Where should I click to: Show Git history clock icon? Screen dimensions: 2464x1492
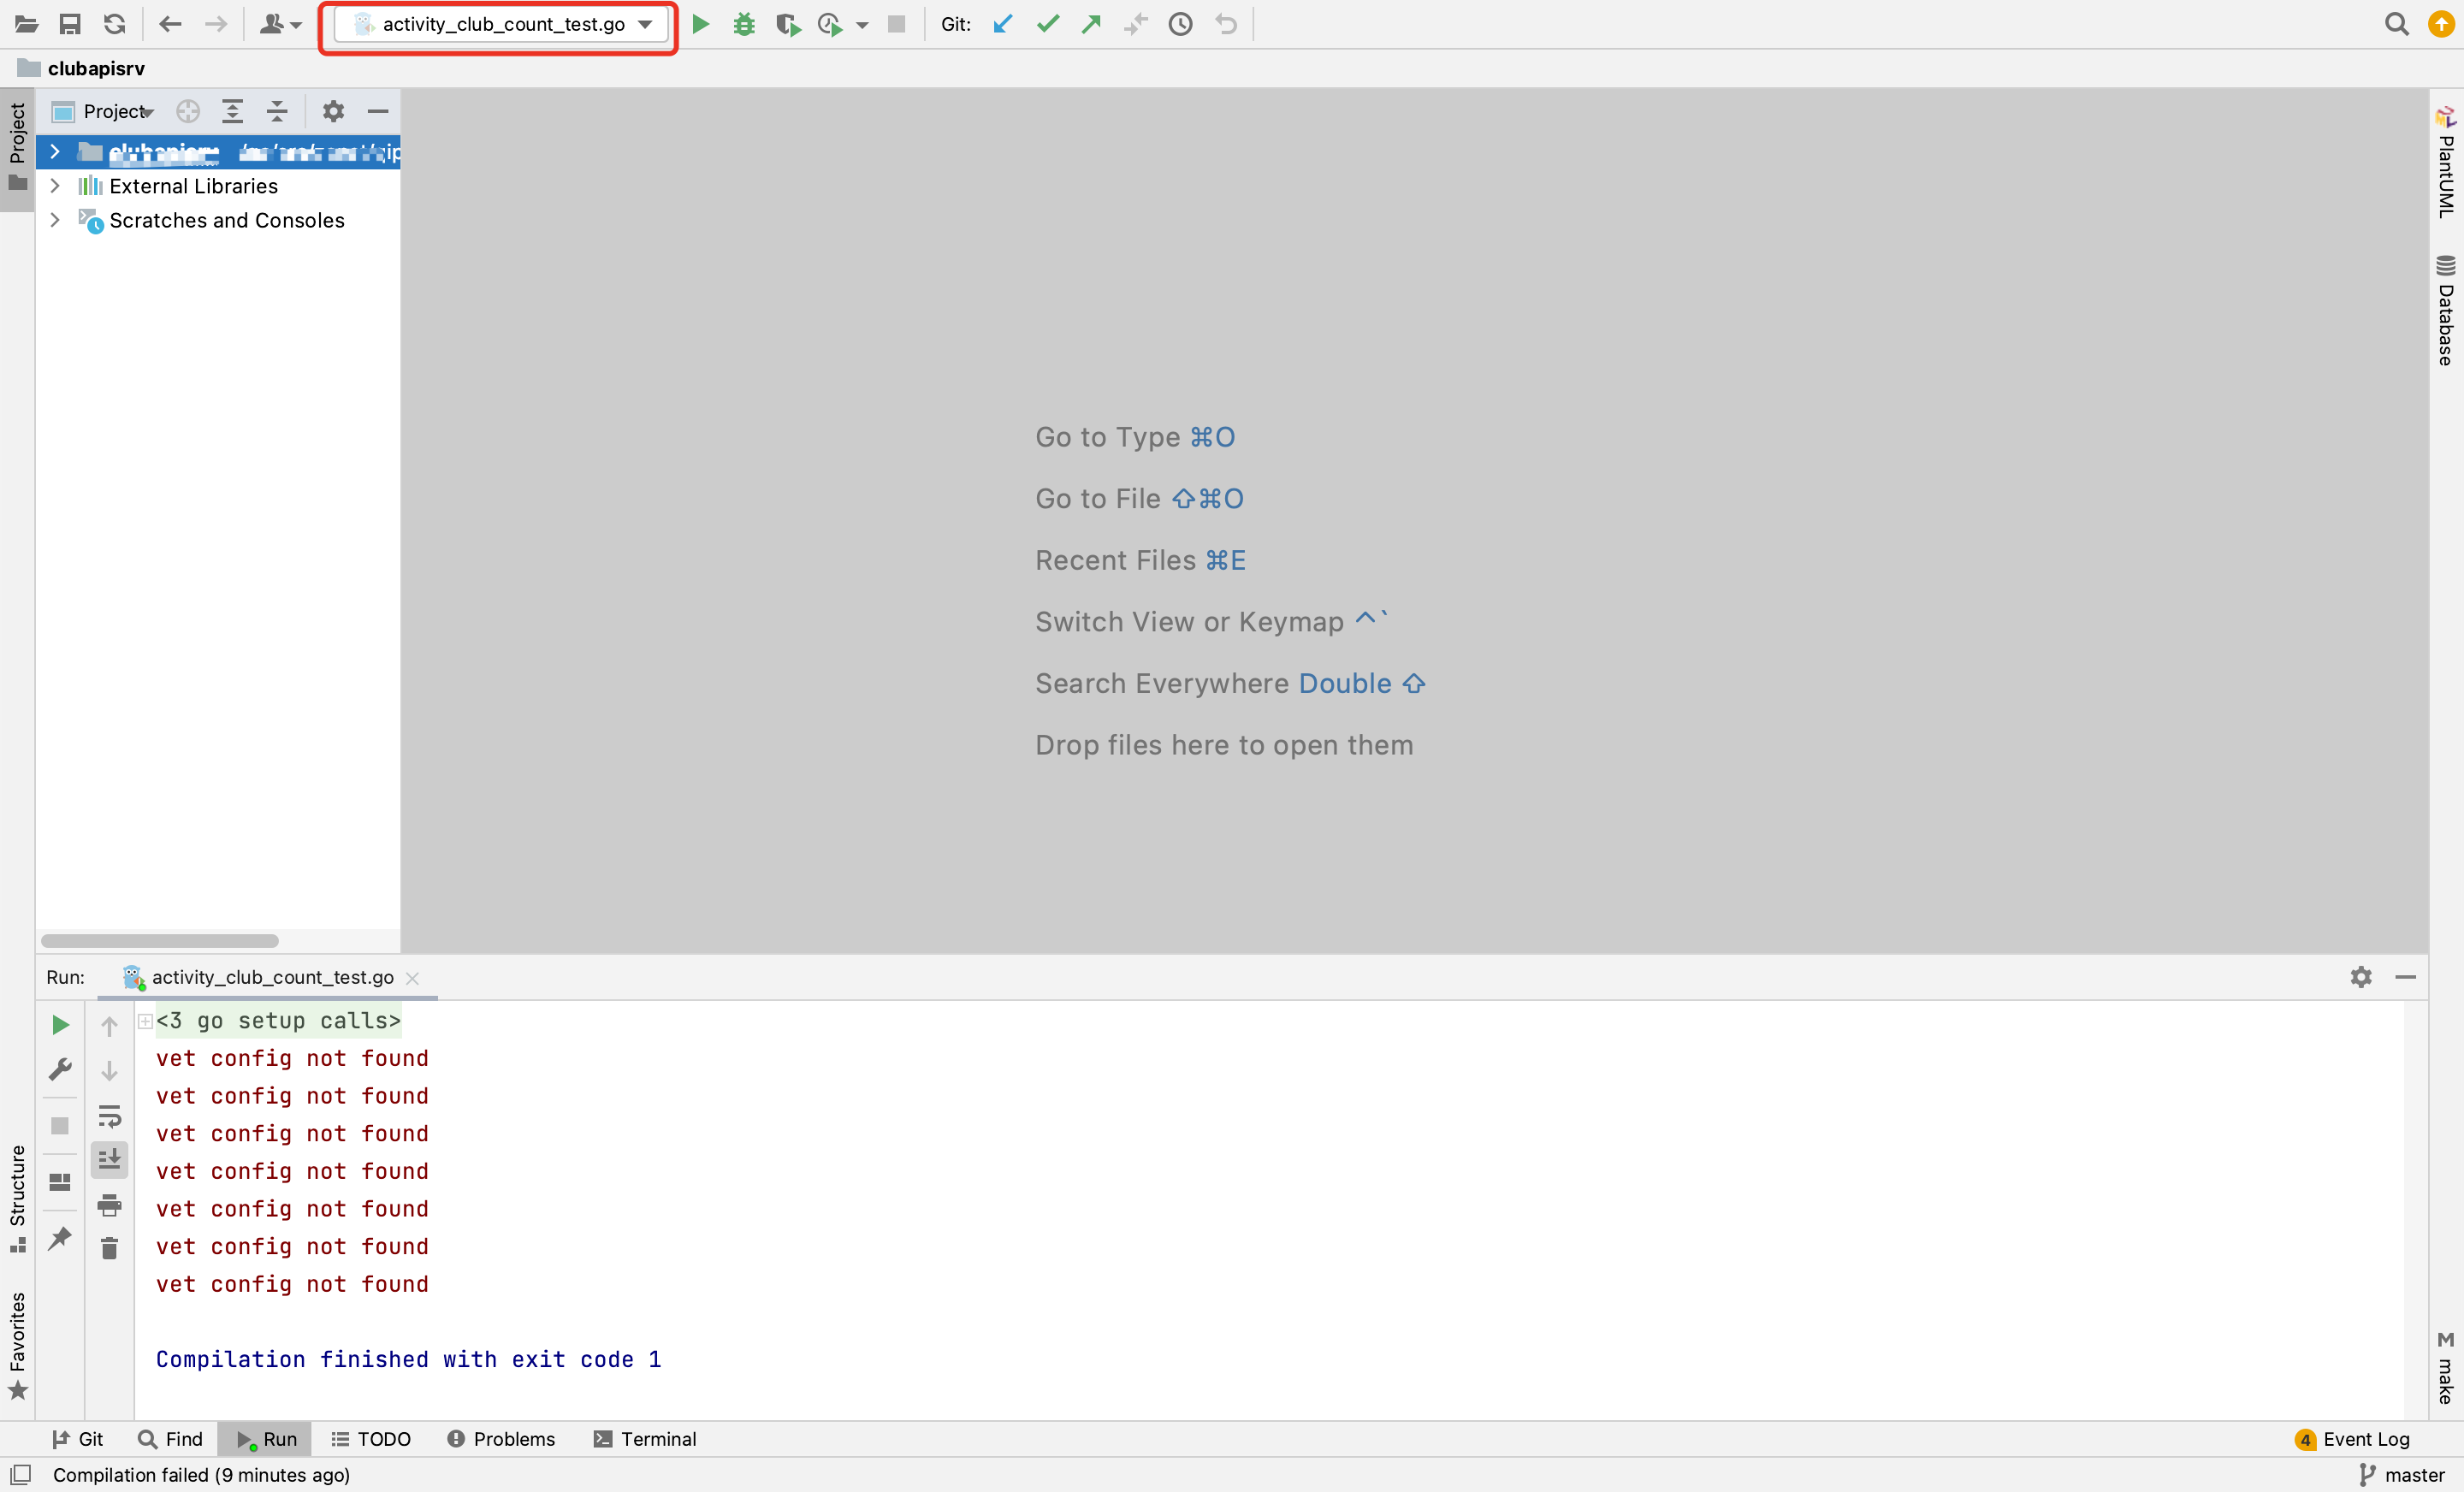[1180, 24]
